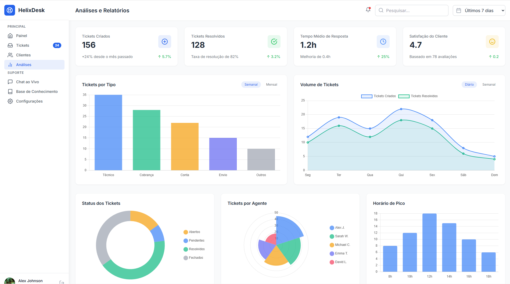Viewport: 510px width, 284px height.
Task: Open the HelixDesk logo icon
Action: [10, 10]
